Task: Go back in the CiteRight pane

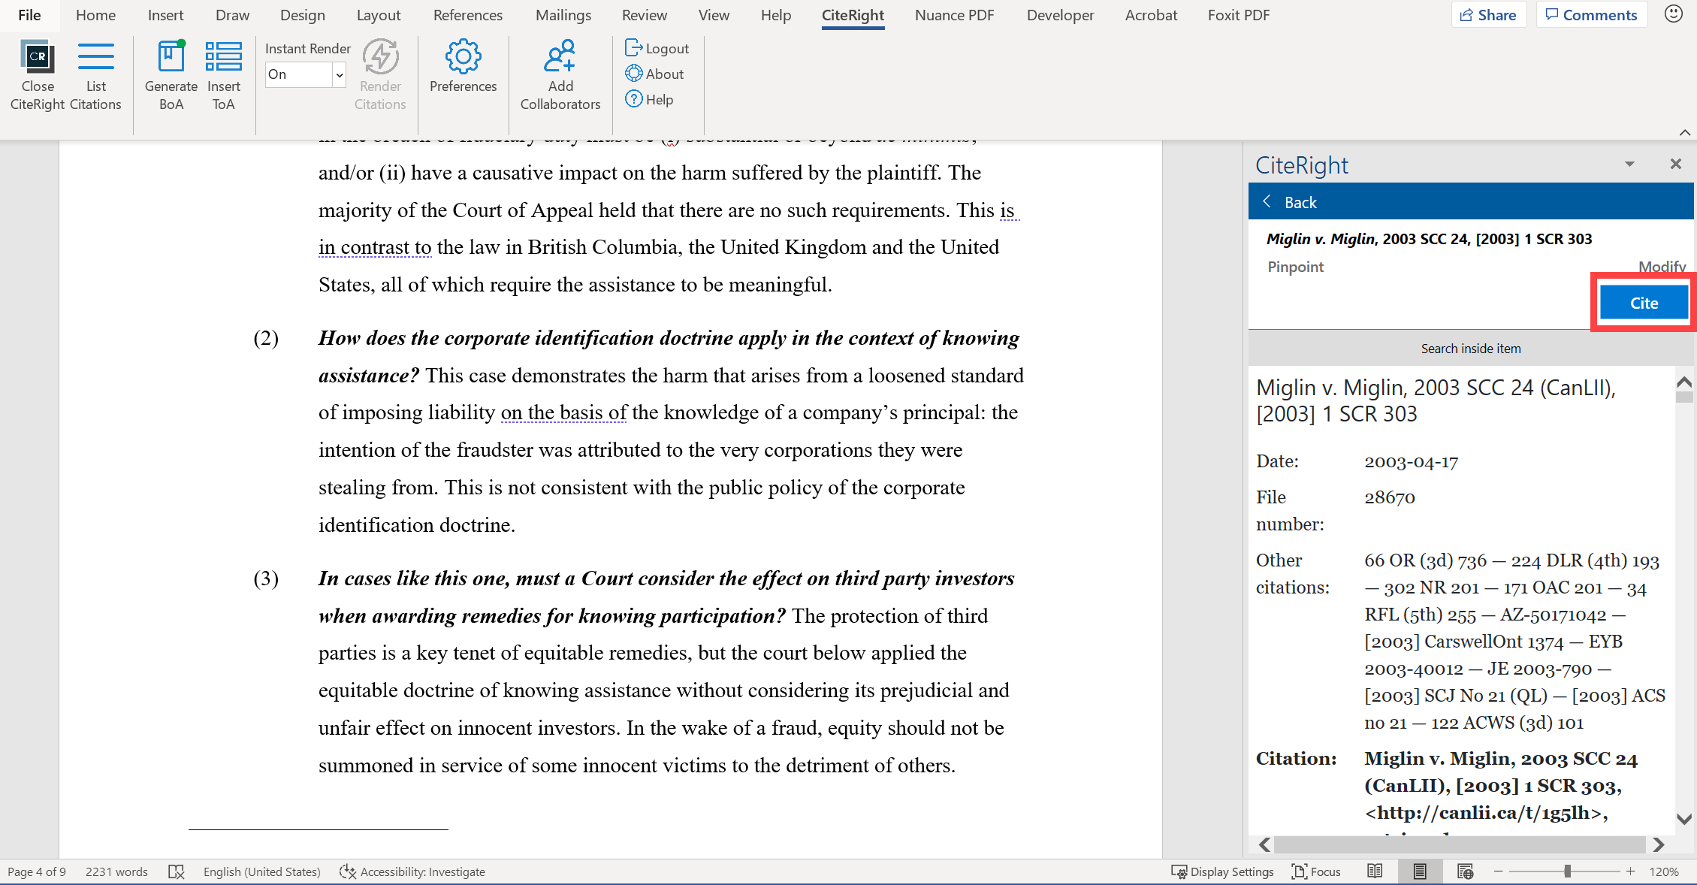Action: 1290,202
